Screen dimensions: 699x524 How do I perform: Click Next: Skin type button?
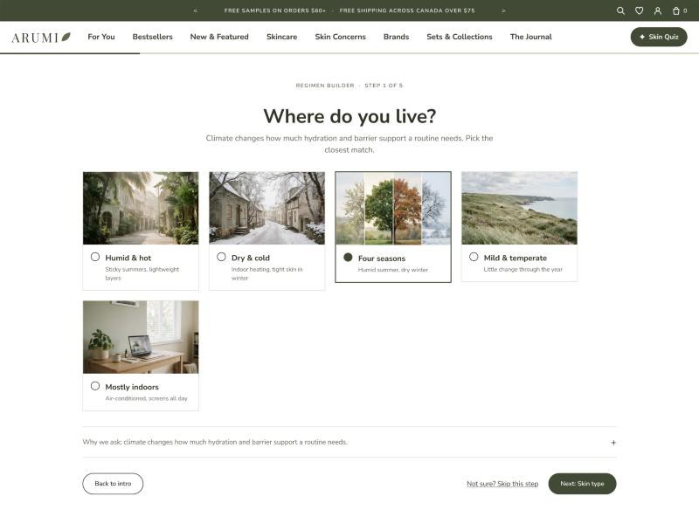click(x=582, y=484)
